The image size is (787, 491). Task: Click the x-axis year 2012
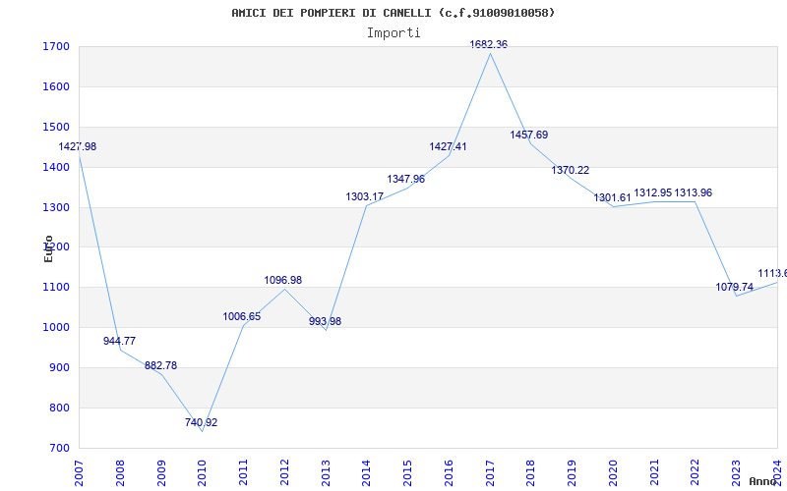click(x=284, y=473)
